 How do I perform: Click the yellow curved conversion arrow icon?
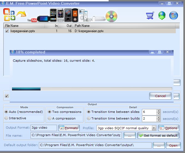coord(21,14)
